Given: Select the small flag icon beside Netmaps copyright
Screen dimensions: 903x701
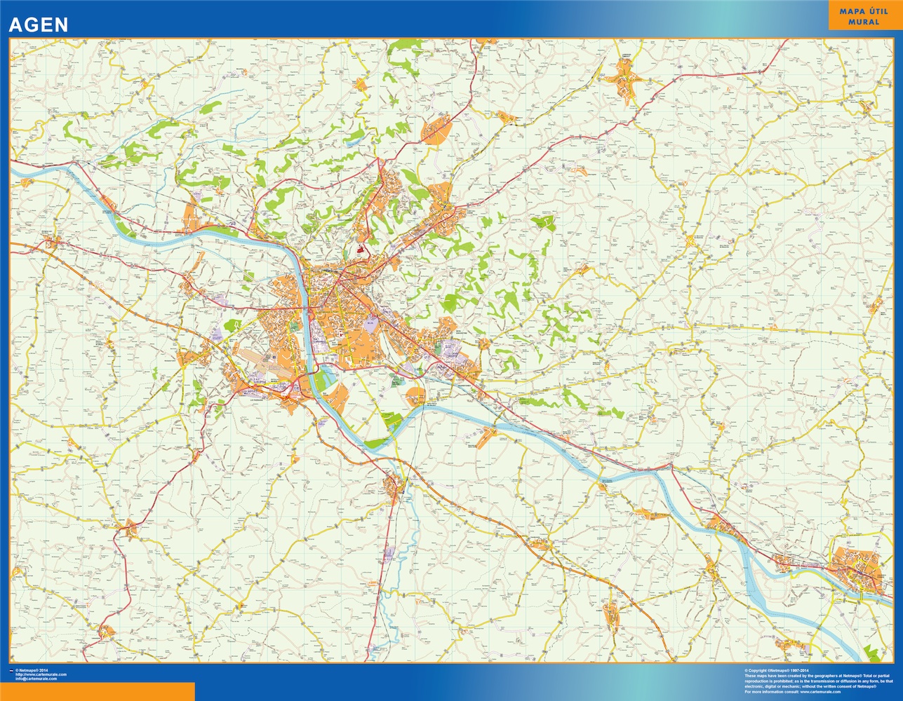Looking at the screenshot, I should point(11,671).
